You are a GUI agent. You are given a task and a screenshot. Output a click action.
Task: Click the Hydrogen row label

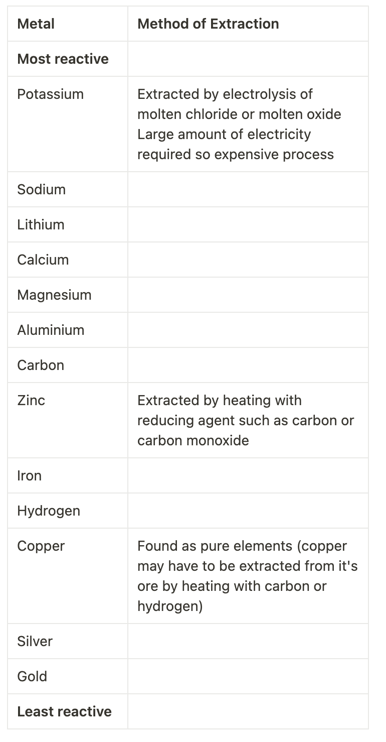pyautogui.click(x=49, y=511)
